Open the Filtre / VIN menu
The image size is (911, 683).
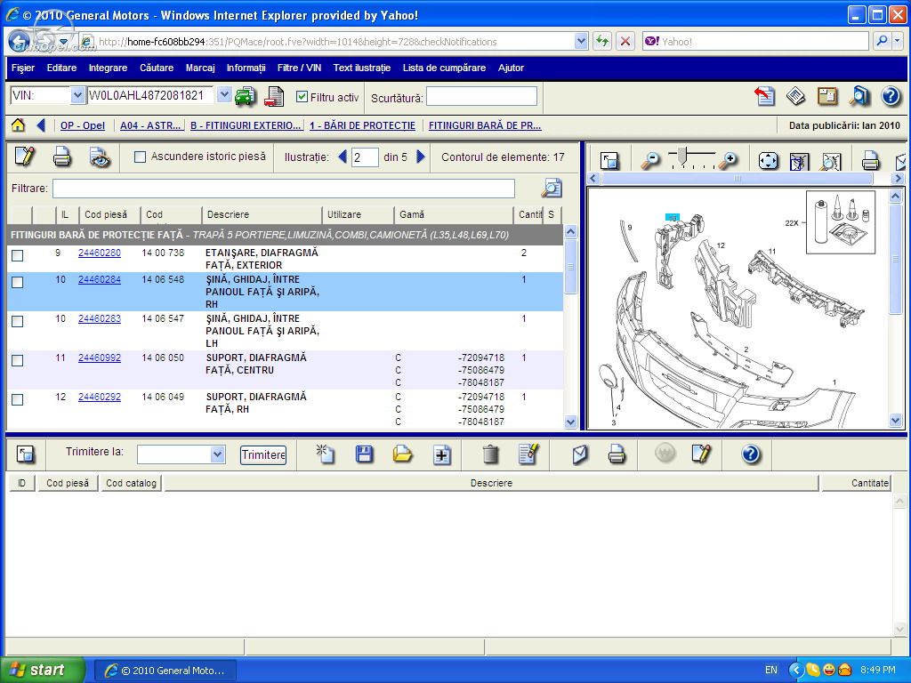[x=299, y=68]
